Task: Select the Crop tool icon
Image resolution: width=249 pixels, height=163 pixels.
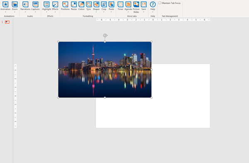Action: (x=104, y=4)
